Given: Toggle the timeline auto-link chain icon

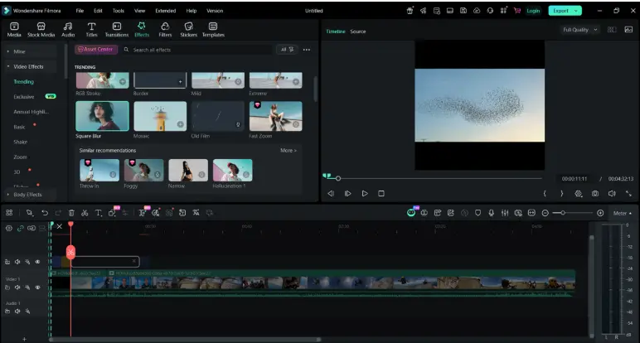Looking at the screenshot, I should (x=21, y=228).
